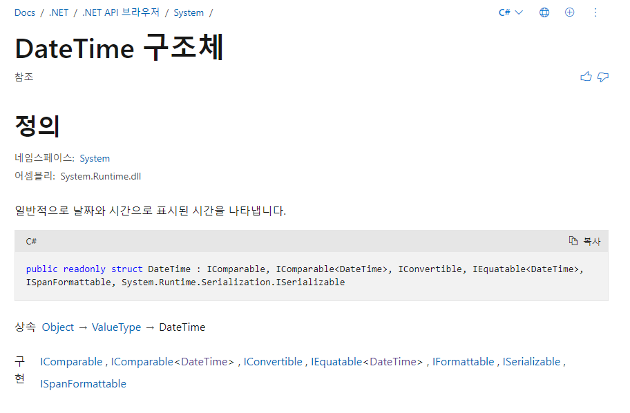Screen dimensions: 630x413
Task: Open the .NET breadcrumb link
Action: pos(59,13)
